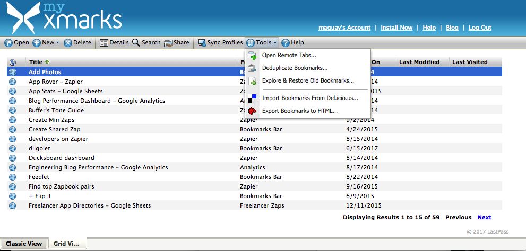The height and width of the screenshot is (251, 526).
Task: Select Export Bookmarks to HTML...
Action: click(x=299, y=111)
